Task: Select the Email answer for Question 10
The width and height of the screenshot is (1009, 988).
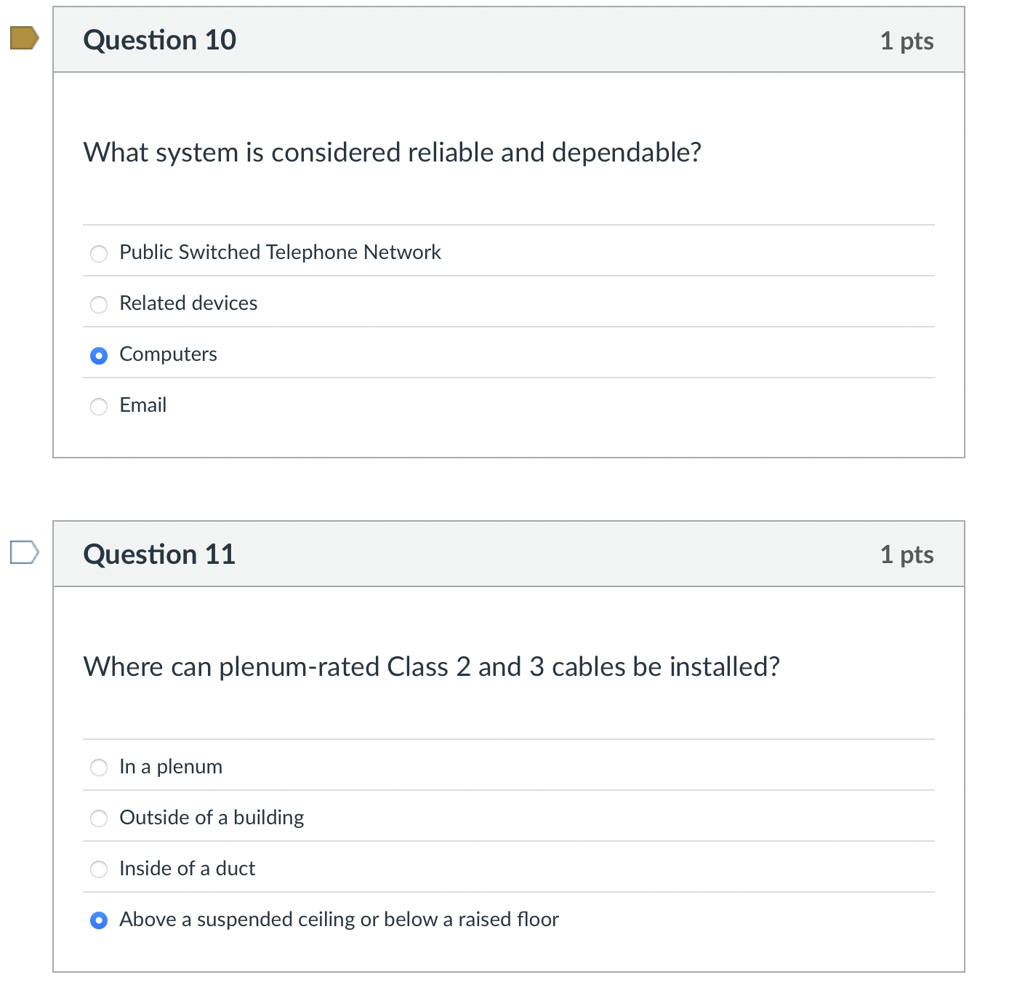Action: click(x=99, y=407)
